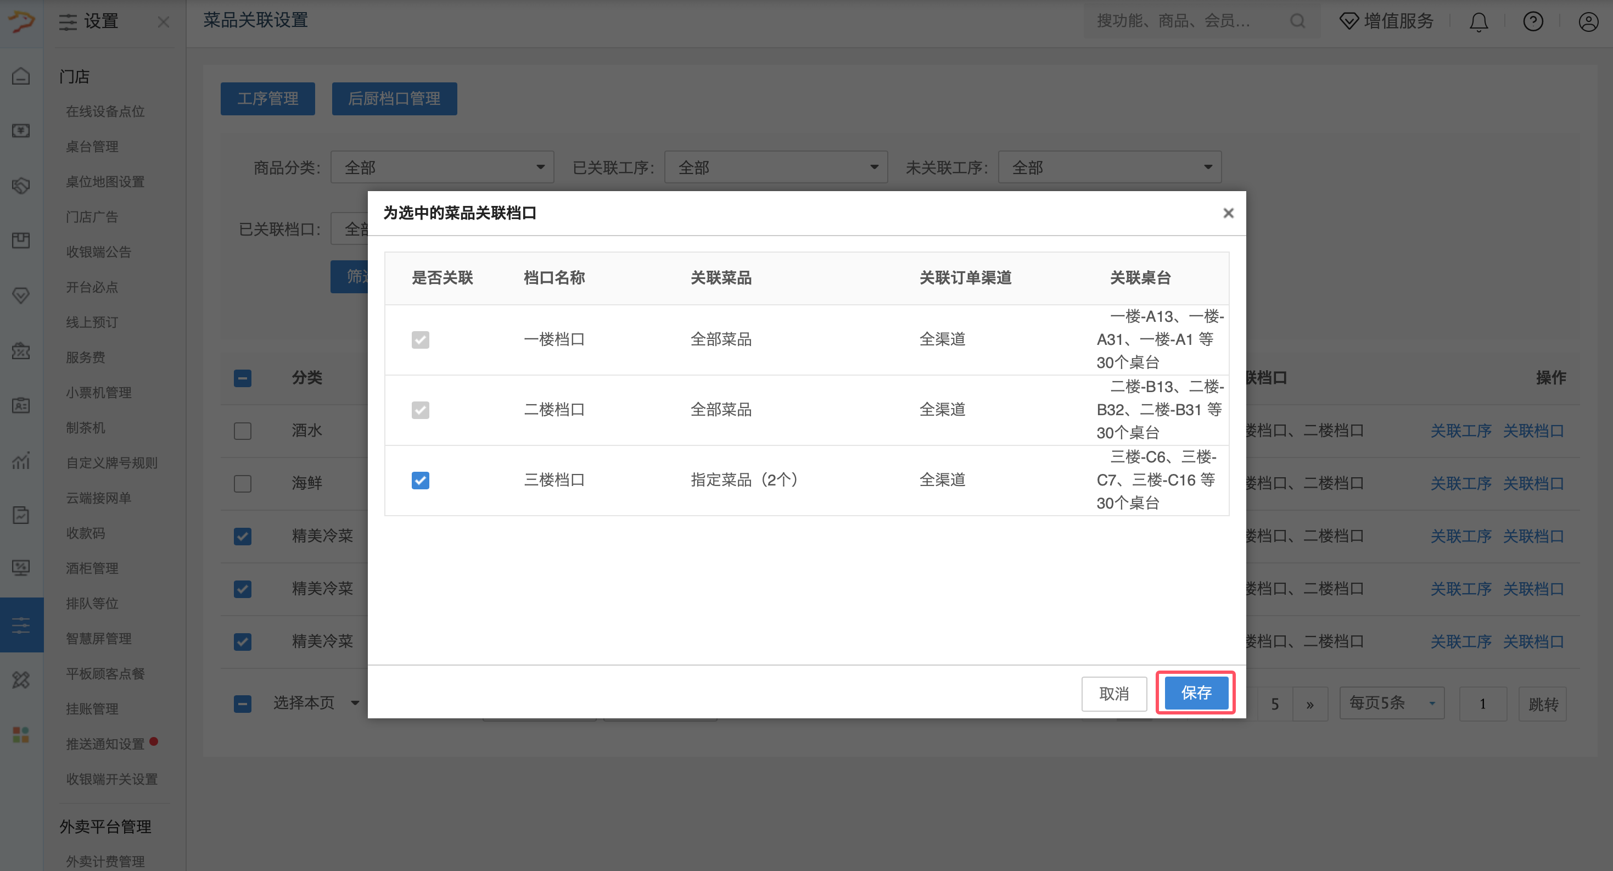Click the hamburger menu icon beside 设置

tap(68, 22)
